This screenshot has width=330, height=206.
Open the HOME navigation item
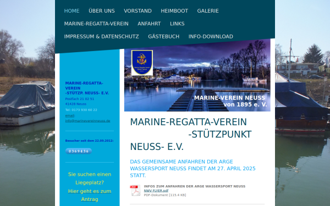coord(71,11)
